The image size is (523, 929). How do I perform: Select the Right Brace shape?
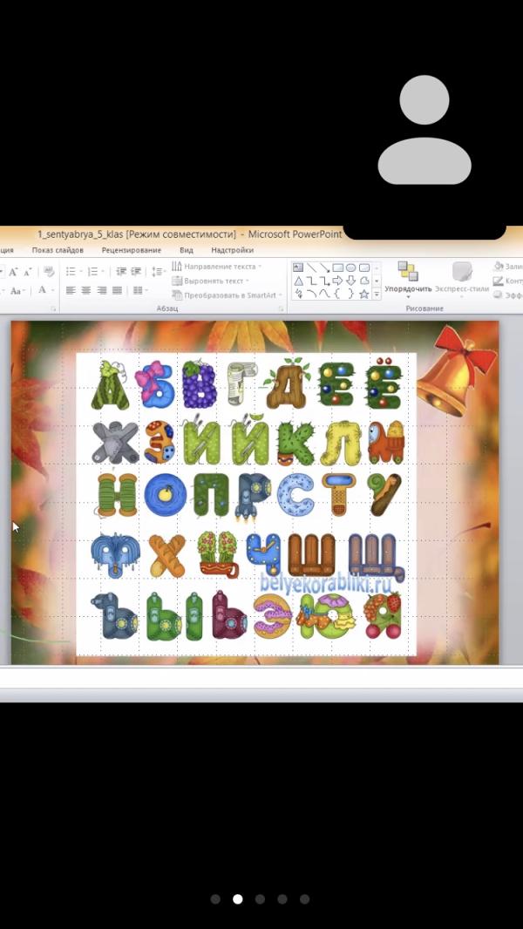[x=350, y=294]
